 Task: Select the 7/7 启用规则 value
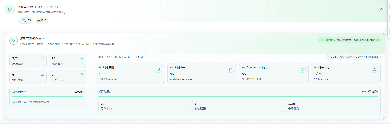(15, 58)
